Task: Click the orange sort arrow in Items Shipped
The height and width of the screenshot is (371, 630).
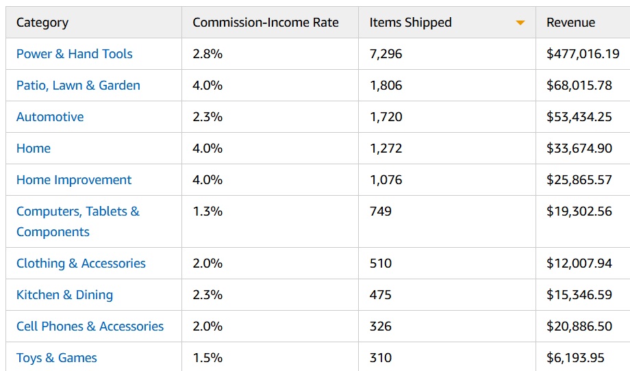Action: click(520, 23)
